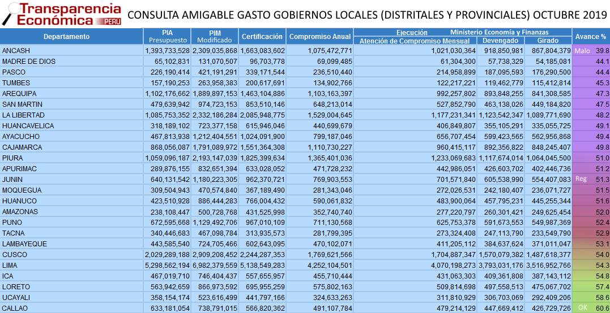Click the Transparencia Económica Peru logo
Screen dimensions: 610x313
(62, 14)
